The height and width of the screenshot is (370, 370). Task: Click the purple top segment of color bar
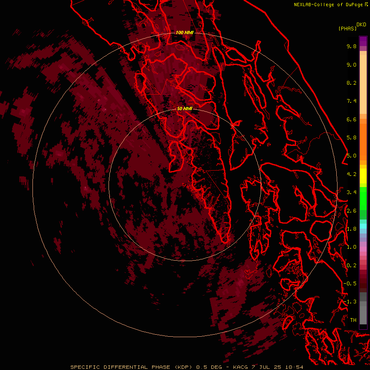pos(363,41)
